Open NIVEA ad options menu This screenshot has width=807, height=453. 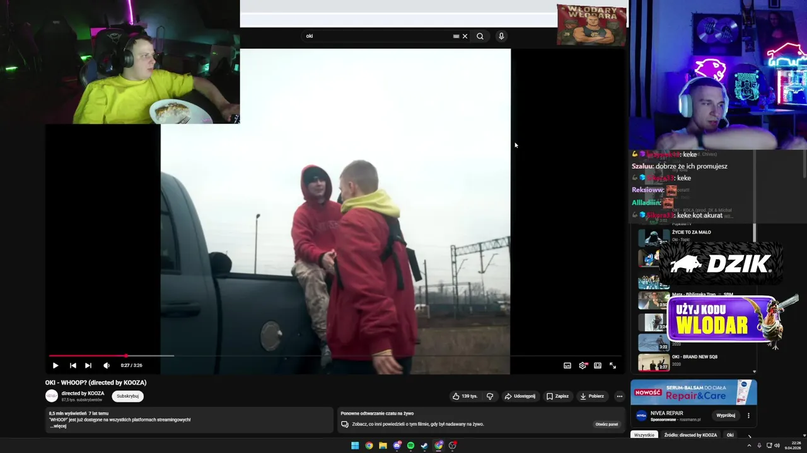(748, 415)
